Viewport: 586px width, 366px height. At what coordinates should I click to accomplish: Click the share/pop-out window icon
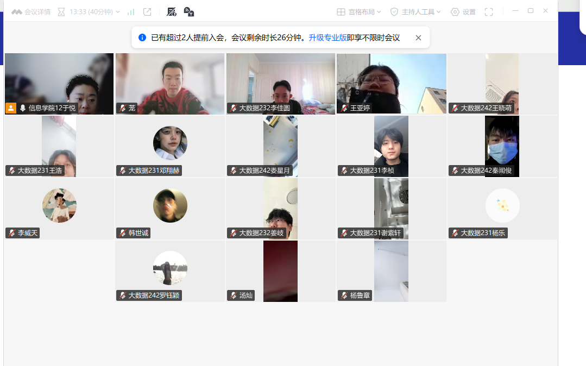click(x=147, y=12)
